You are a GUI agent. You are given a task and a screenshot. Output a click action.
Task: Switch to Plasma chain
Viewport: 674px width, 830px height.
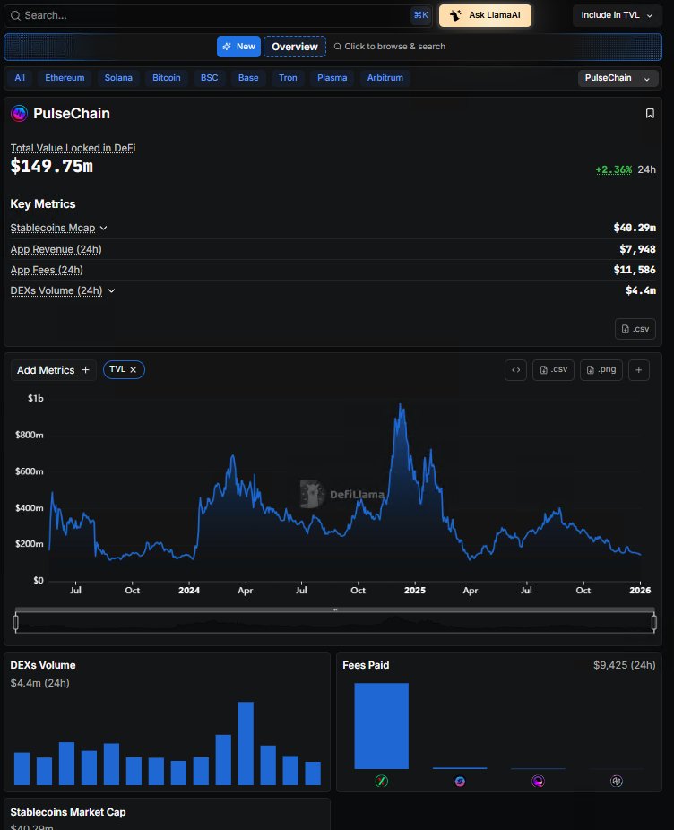click(x=332, y=78)
